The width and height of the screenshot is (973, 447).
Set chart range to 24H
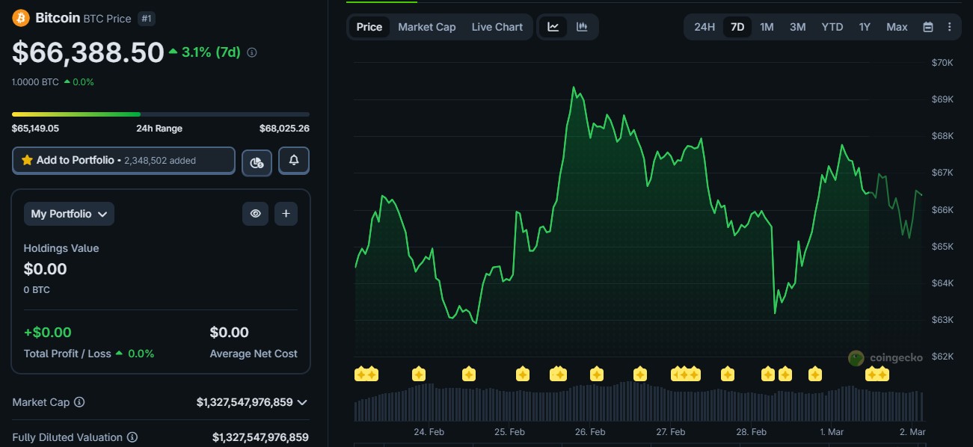705,27
